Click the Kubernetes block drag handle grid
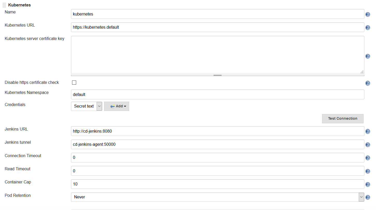The height and width of the screenshot is (210, 376). pyautogui.click(x=4, y=5)
